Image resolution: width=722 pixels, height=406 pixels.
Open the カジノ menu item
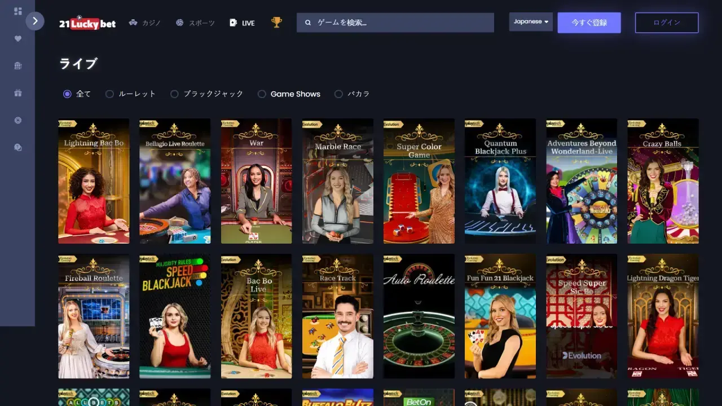click(x=145, y=23)
